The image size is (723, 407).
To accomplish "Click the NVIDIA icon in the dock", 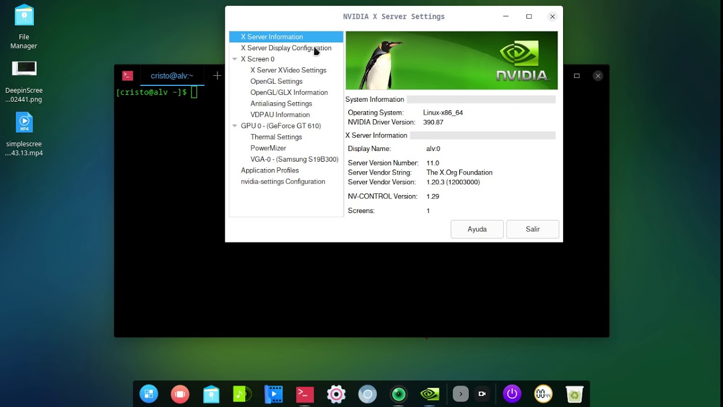I will pos(430,394).
